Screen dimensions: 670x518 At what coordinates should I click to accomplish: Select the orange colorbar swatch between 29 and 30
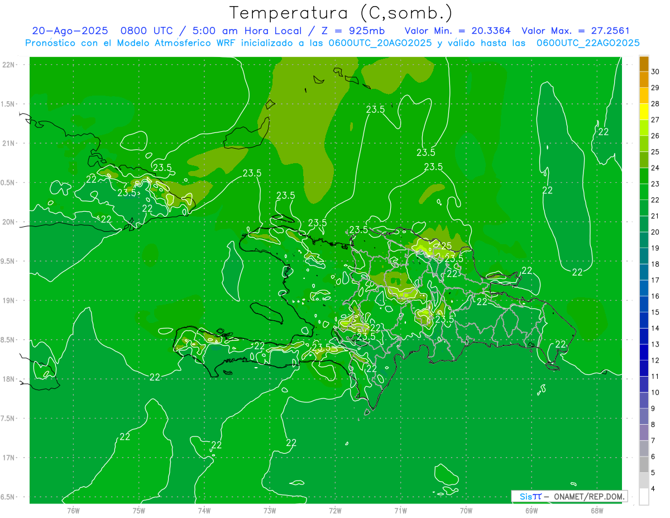pos(644,80)
